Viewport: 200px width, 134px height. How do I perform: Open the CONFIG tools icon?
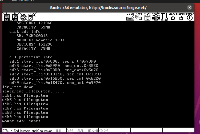point(165,17)
